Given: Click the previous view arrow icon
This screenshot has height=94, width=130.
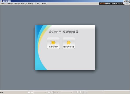Looking at the screenshot, I should pos(55,92).
